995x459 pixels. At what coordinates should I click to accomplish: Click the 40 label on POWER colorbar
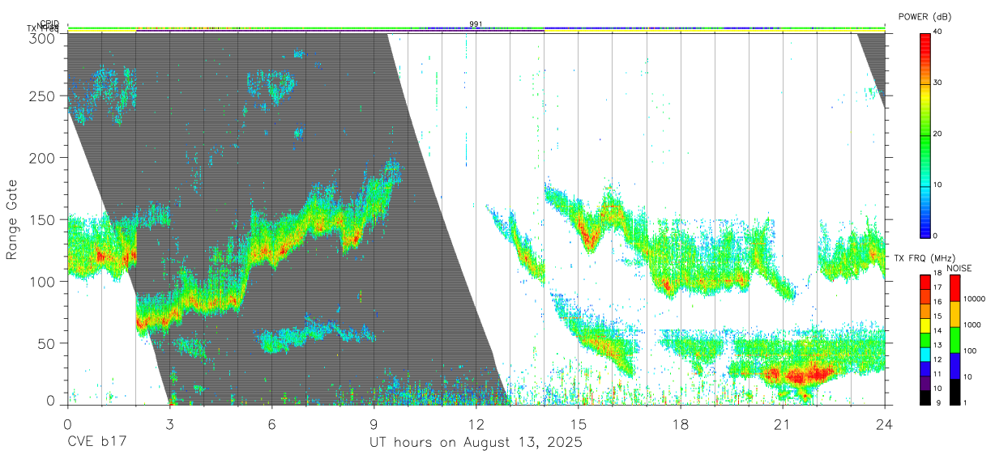click(938, 32)
